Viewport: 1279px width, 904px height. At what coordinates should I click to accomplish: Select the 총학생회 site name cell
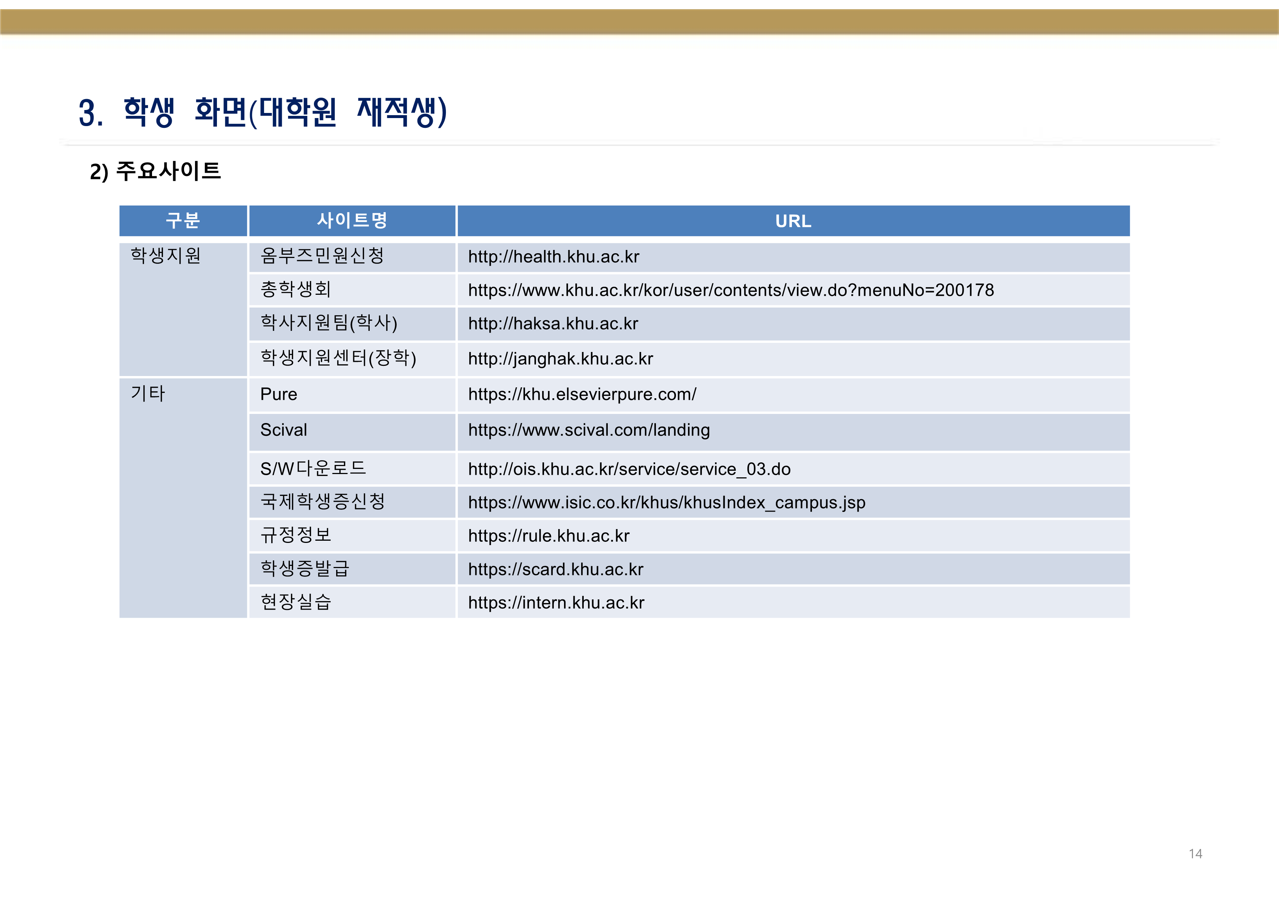coord(352,290)
